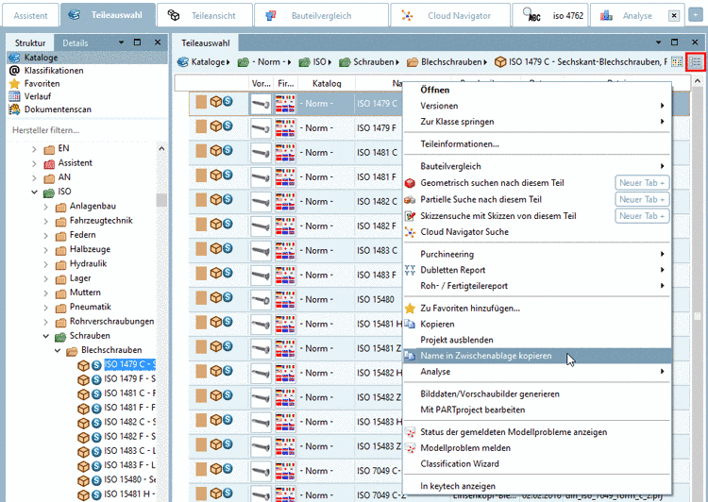This screenshot has width=708, height=502.
Task: Choose Name in Zwischenablage kopieren
Action: pos(485,357)
